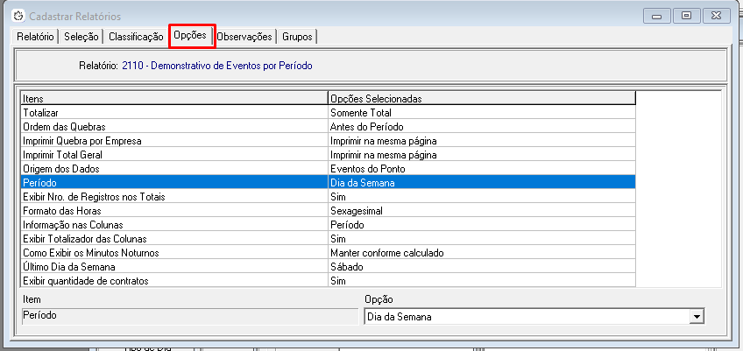
Task: Expand the Opção dropdown arrow
Action: (697, 317)
